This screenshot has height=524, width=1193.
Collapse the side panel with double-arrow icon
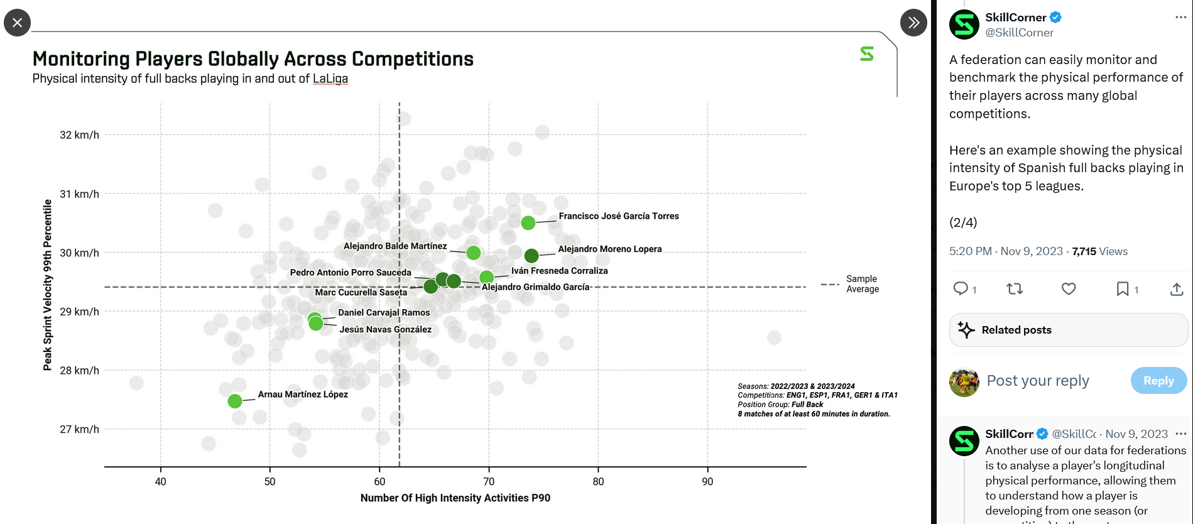[913, 23]
